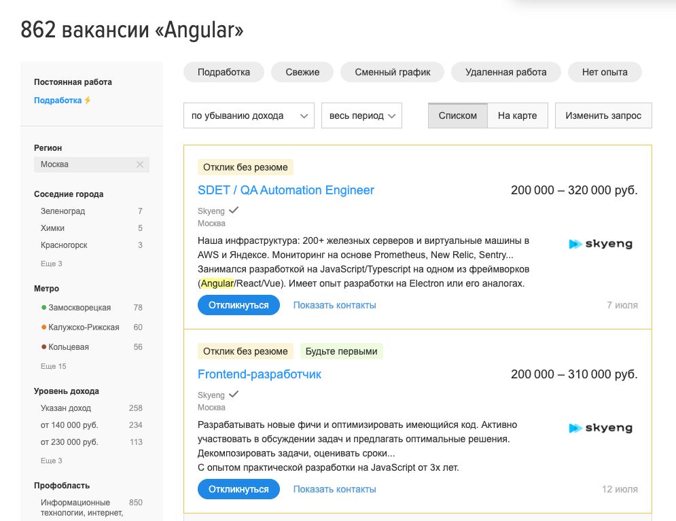676x521 pixels.
Task: Show contacts for SDET / QA Automation Engineer
Action: point(334,305)
